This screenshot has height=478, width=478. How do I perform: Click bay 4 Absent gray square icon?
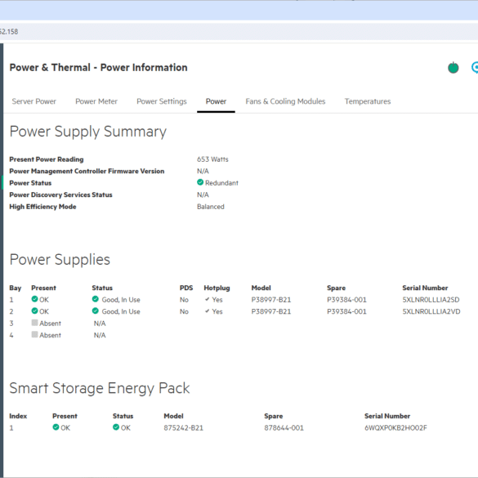[34, 334]
